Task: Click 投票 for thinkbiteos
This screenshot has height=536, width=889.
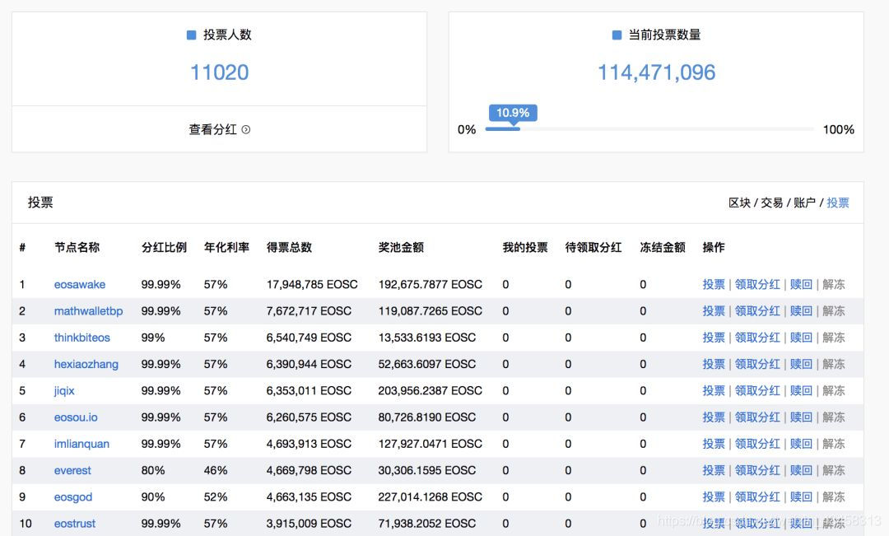Action: pyautogui.click(x=713, y=338)
